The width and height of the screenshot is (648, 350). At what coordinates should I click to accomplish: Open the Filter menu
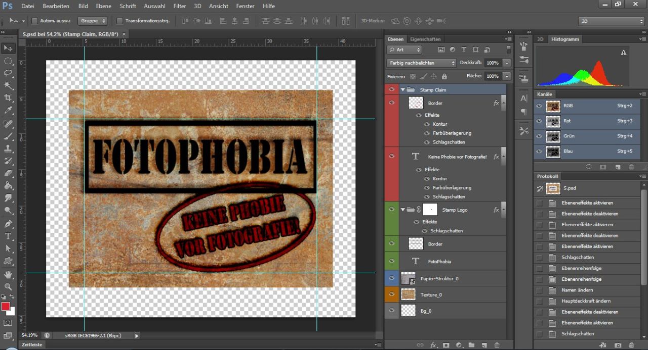point(179,6)
